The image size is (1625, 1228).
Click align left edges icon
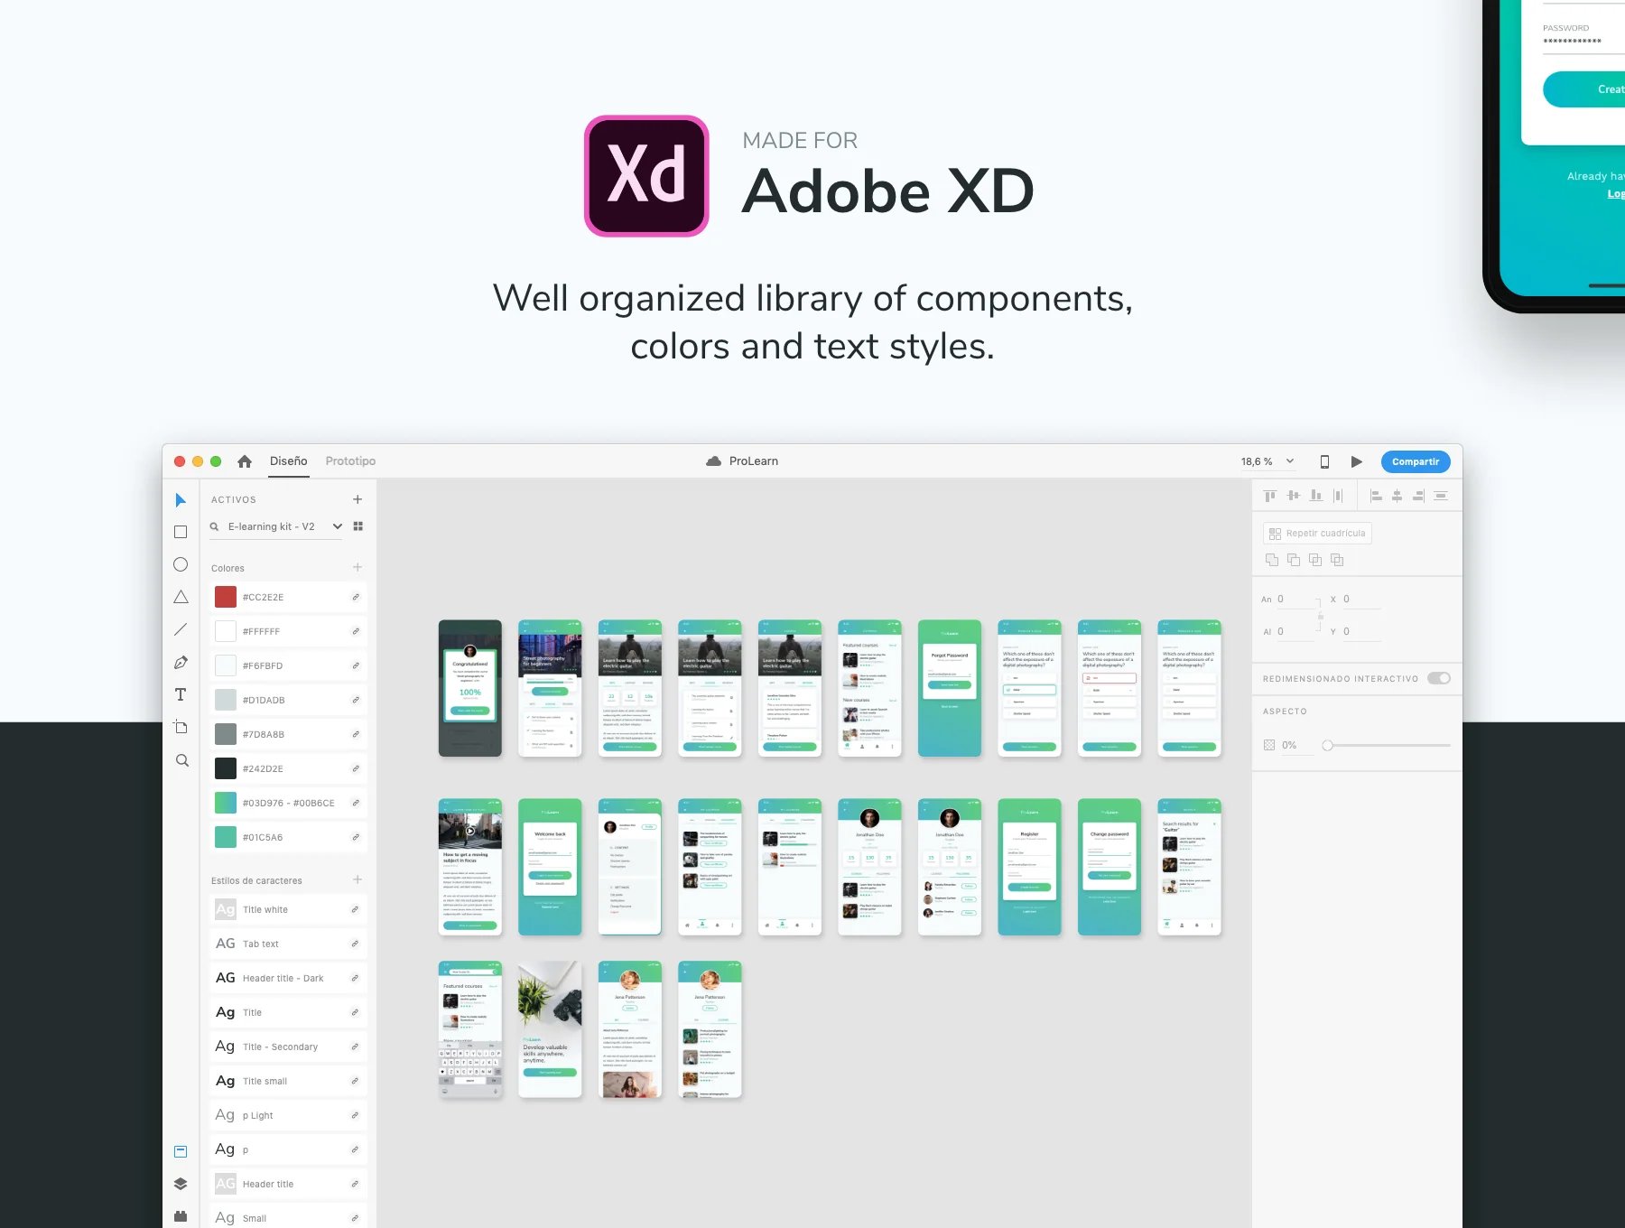click(x=1376, y=496)
